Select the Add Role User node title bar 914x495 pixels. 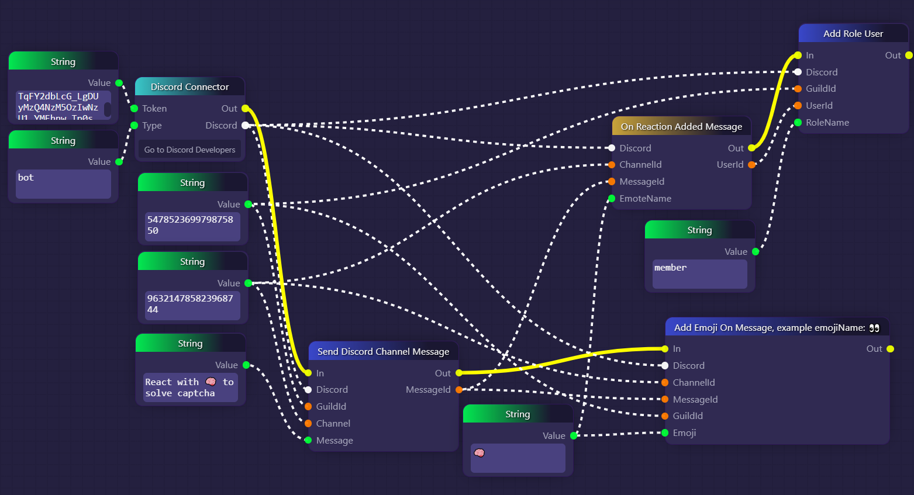pos(853,33)
